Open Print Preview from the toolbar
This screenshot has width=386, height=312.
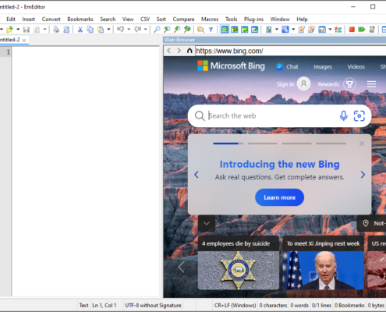pos(66,30)
